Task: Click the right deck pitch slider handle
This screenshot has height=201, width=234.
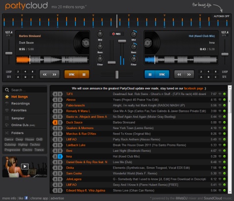Action: (225, 54)
